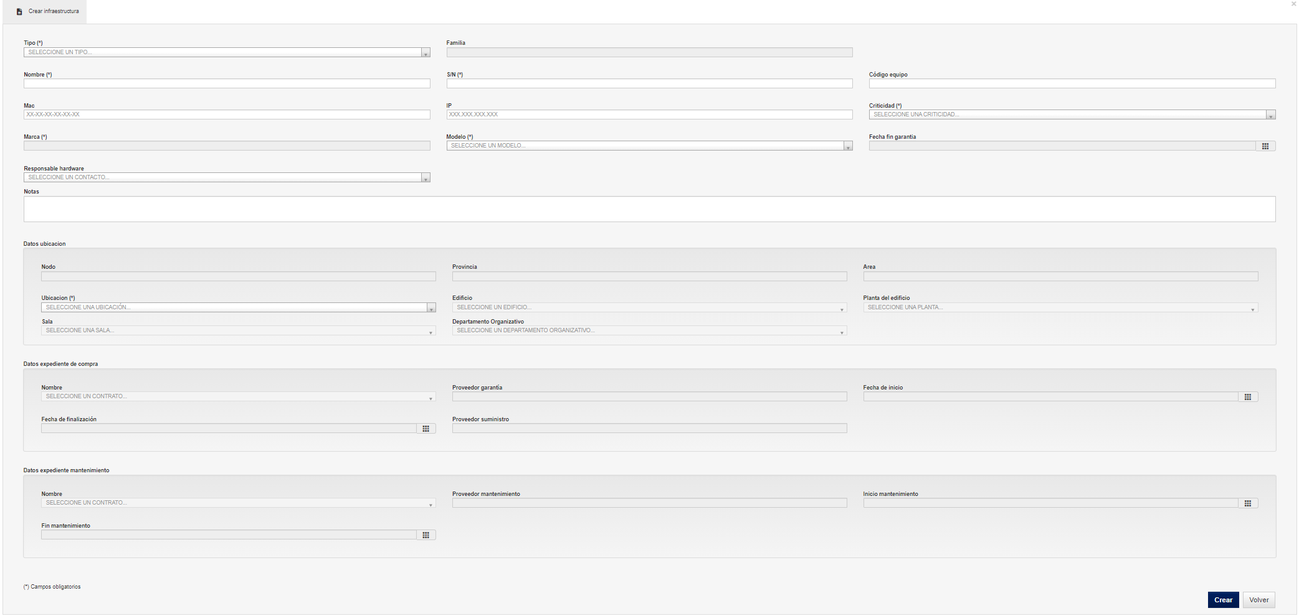This screenshot has width=1299, height=616.
Task: Open the Edificio dropdown
Action: [649, 307]
